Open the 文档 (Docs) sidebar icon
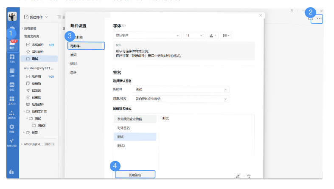Screen dimensions: 334x189 (x=12, y=58)
